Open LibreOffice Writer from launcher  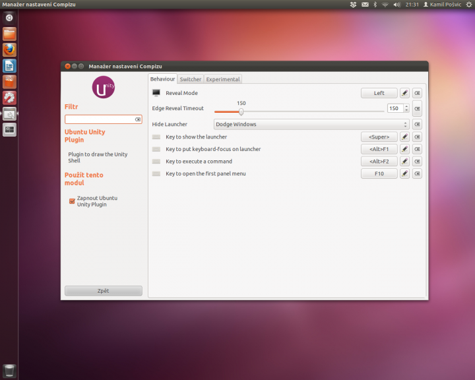coord(9,66)
